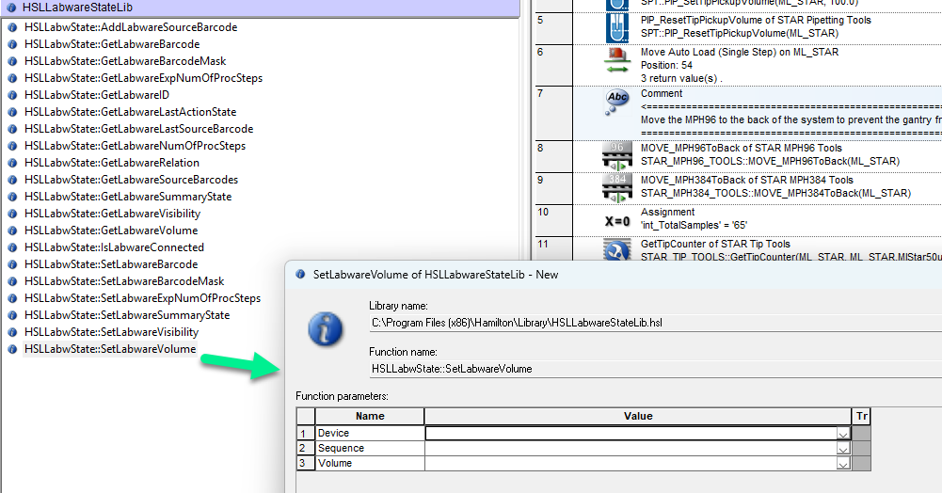Open the Volume value dropdown

coord(843,464)
